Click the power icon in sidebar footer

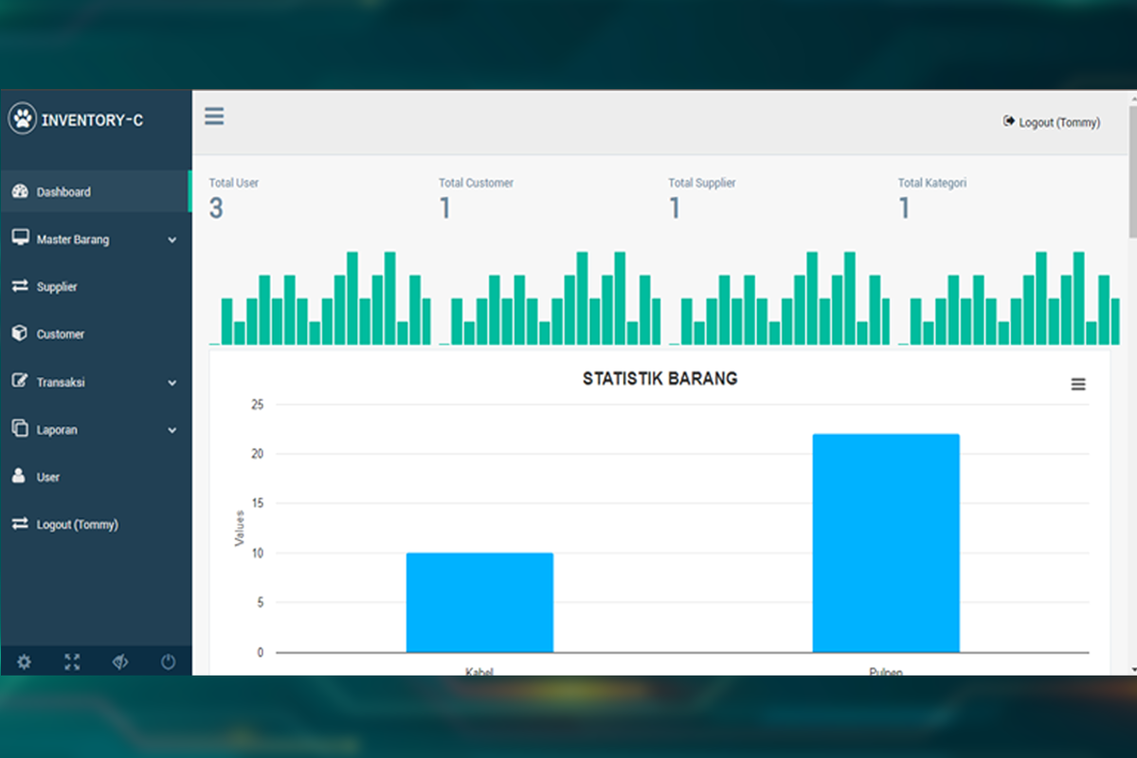pyautogui.click(x=168, y=662)
